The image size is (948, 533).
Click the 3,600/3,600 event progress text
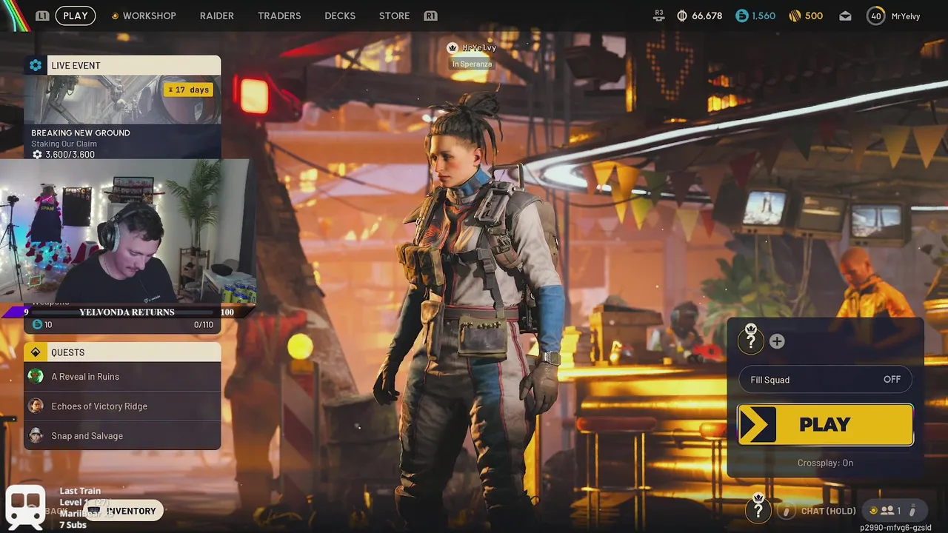[x=70, y=155]
